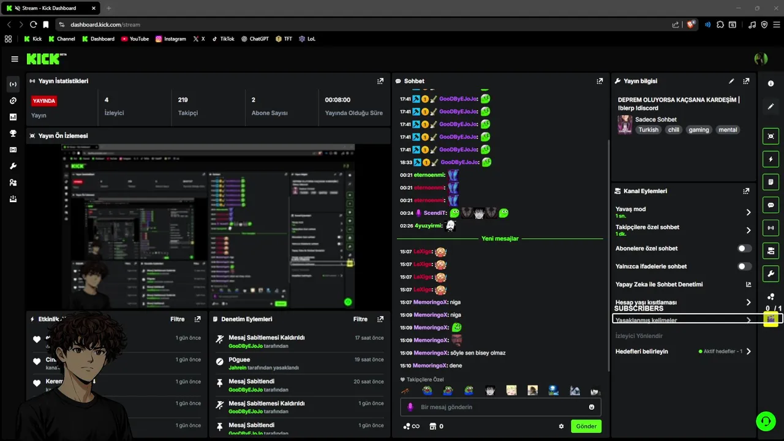This screenshot has height=441, width=784.
Task: Click the gaming tag
Action: coord(699,130)
